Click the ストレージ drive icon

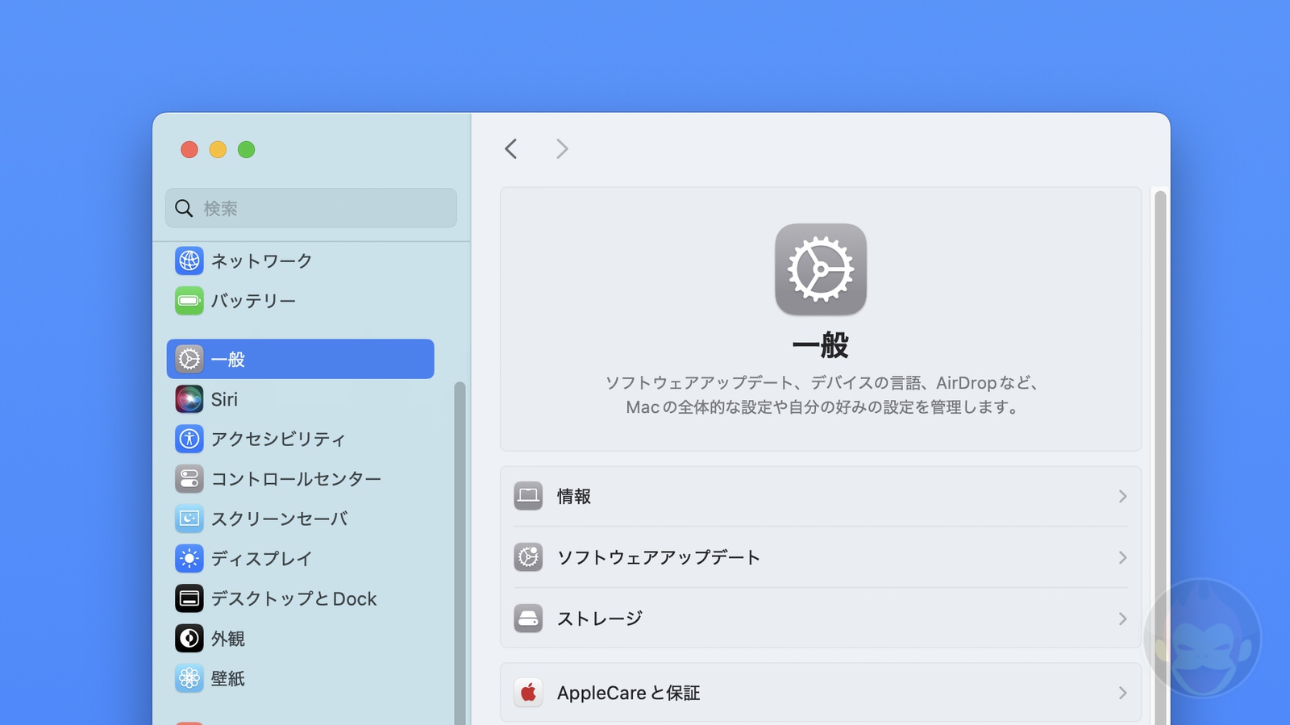(x=528, y=619)
